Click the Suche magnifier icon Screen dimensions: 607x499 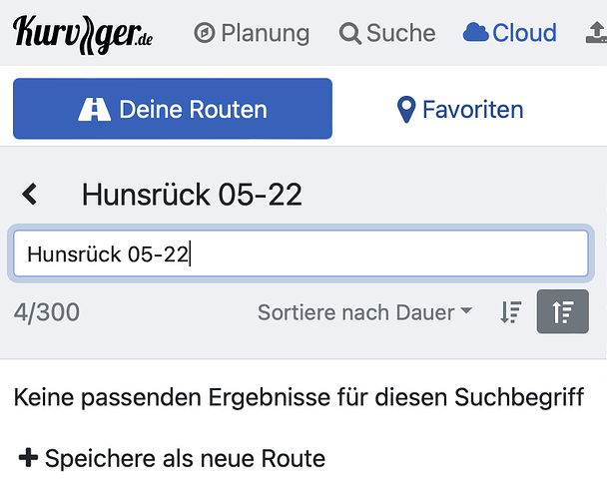click(x=350, y=33)
